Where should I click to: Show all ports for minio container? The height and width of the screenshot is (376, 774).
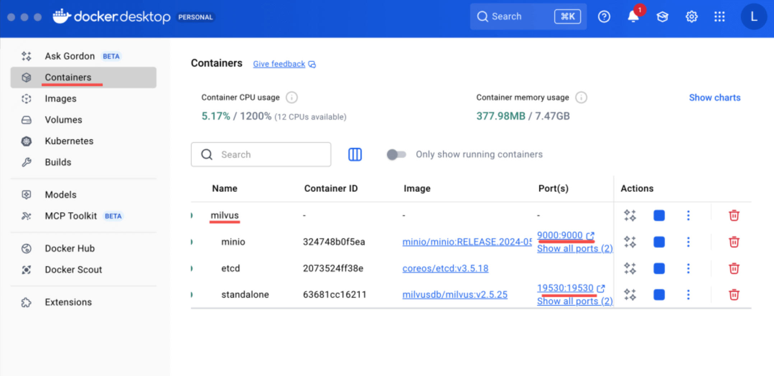(x=575, y=248)
